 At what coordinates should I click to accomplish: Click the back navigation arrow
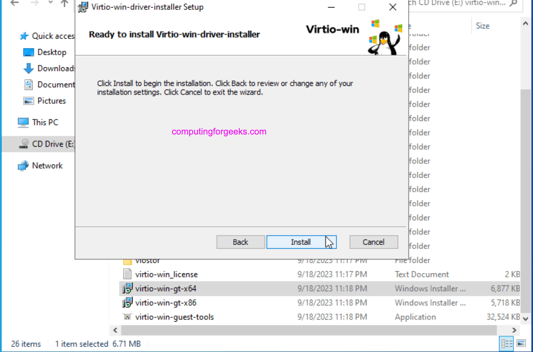pos(14,4)
